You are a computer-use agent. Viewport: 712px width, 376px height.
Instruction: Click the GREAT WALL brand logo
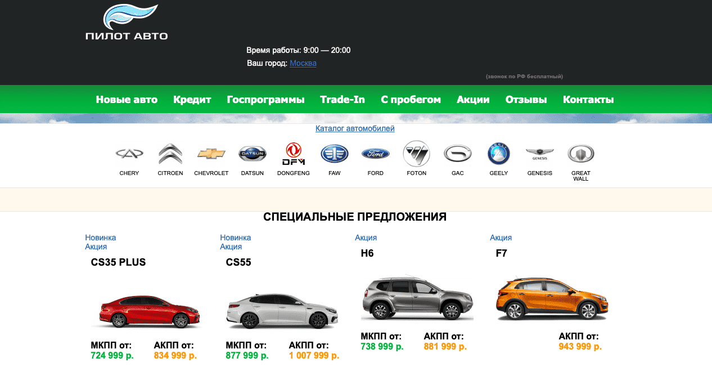tap(580, 153)
